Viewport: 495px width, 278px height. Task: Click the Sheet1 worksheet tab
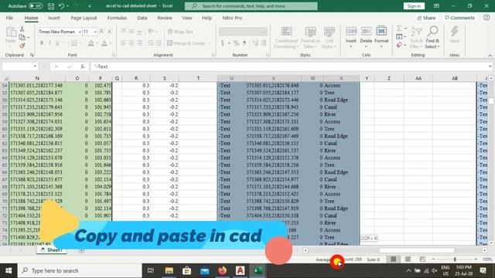[51, 250]
